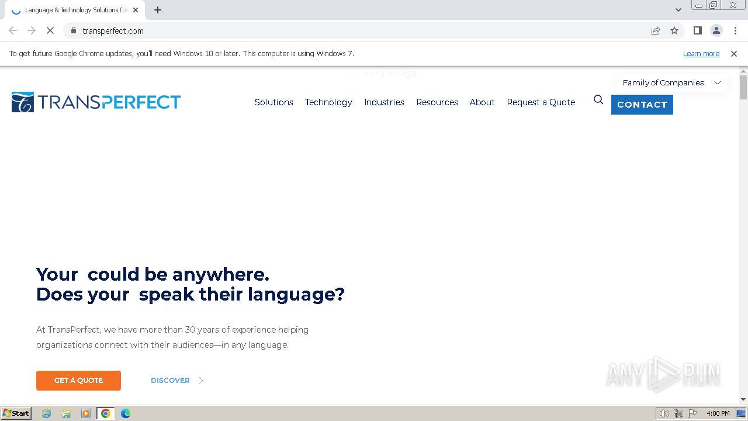Click the page scrollbar thumb
Screen dimensions: 748x421
point(743,88)
